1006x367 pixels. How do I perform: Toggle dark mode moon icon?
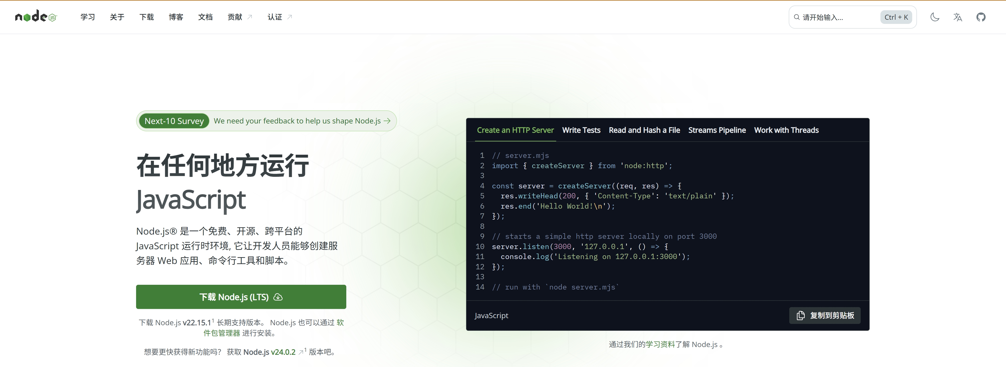935,17
